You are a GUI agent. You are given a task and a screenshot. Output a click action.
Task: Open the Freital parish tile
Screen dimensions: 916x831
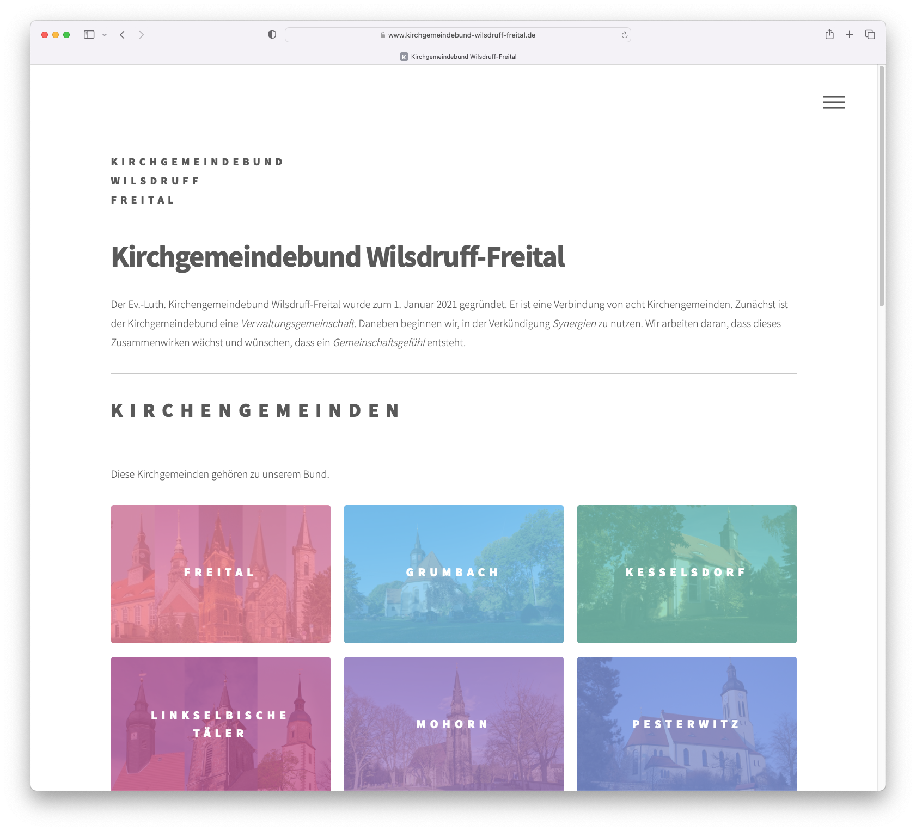[221, 574]
